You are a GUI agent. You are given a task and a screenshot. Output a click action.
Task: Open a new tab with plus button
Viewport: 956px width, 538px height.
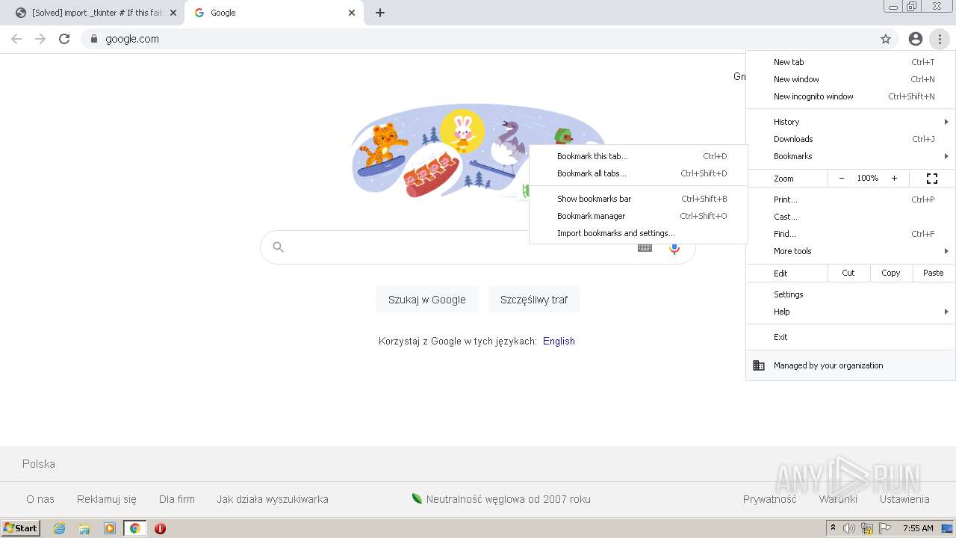click(x=380, y=13)
